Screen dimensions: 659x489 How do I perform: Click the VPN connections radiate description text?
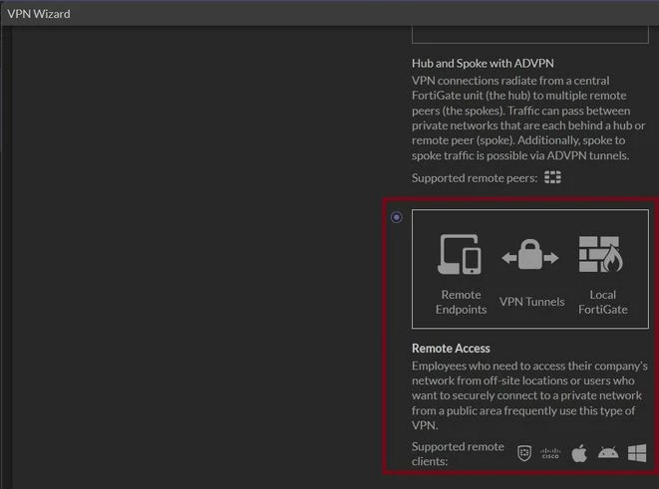(x=528, y=118)
